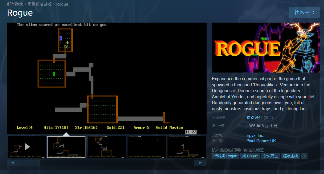Select the 类 Rogue tag
Image resolution: width=324 pixels, height=174 pixels.
coord(250,156)
